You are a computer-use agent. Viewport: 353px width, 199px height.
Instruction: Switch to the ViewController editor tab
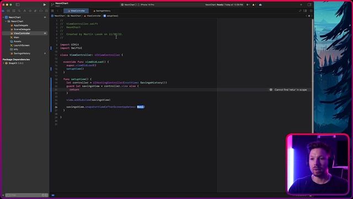(x=76, y=11)
